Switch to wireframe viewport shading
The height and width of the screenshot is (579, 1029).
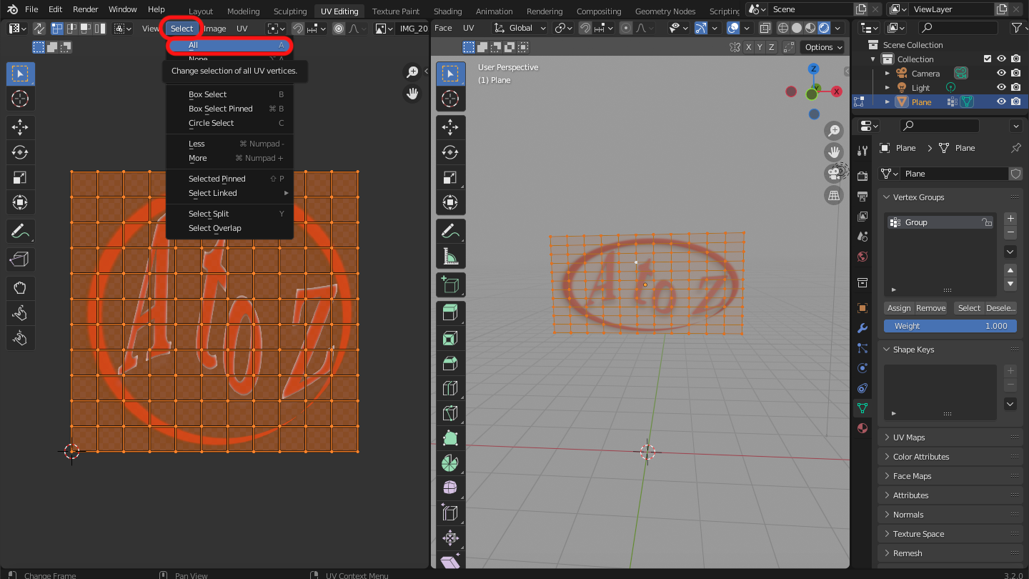pos(782,28)
